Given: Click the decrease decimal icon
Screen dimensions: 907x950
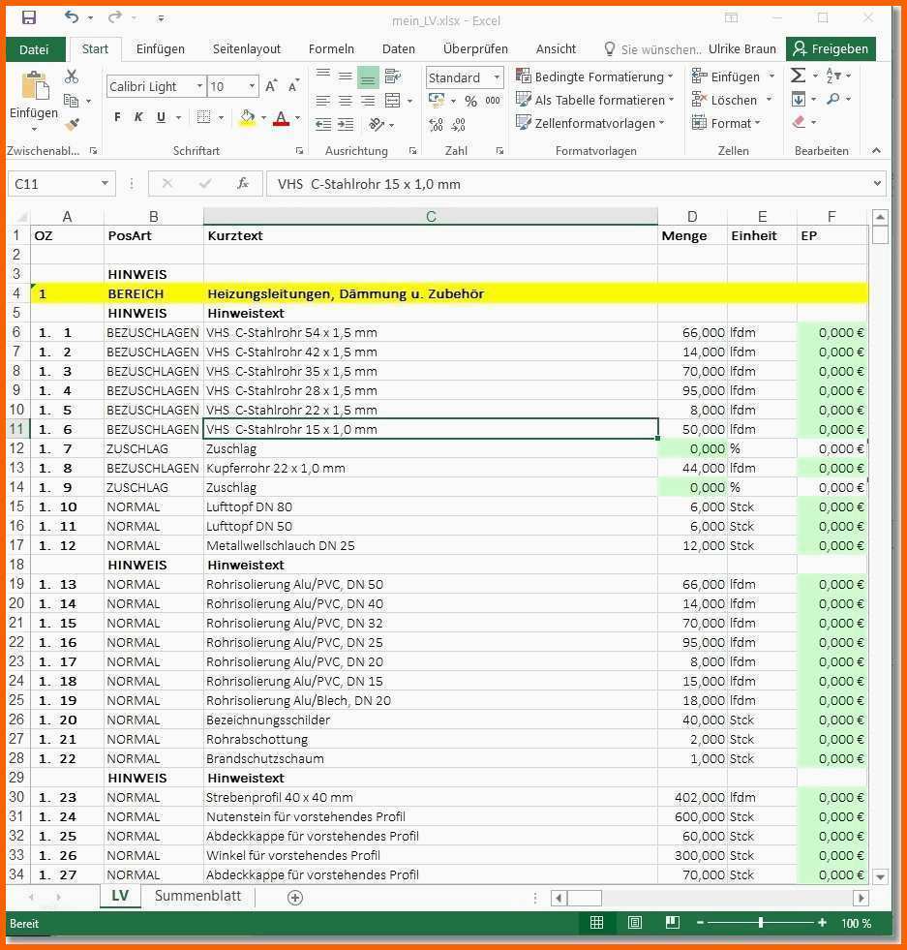Looking at the screenshot, I should (x=459, y=125).
